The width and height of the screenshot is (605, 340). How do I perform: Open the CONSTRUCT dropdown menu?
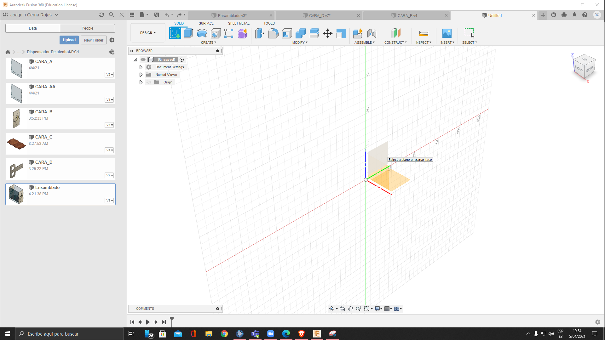coord(395,42)
